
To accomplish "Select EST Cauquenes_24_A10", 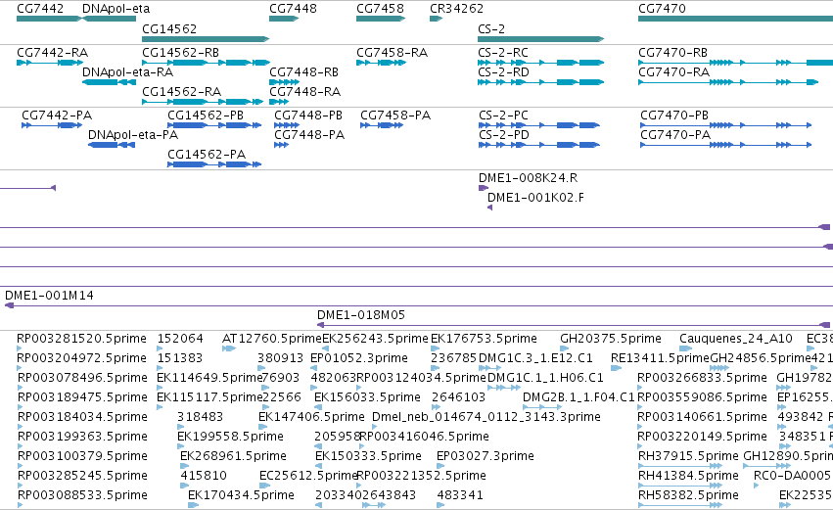I will pos(736,339).
